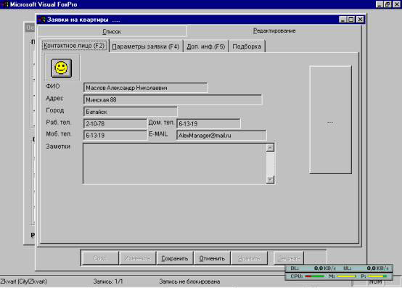Switch to the Подборка tab
This screenshot has height=288, width=402.
[x=247, y=46]
